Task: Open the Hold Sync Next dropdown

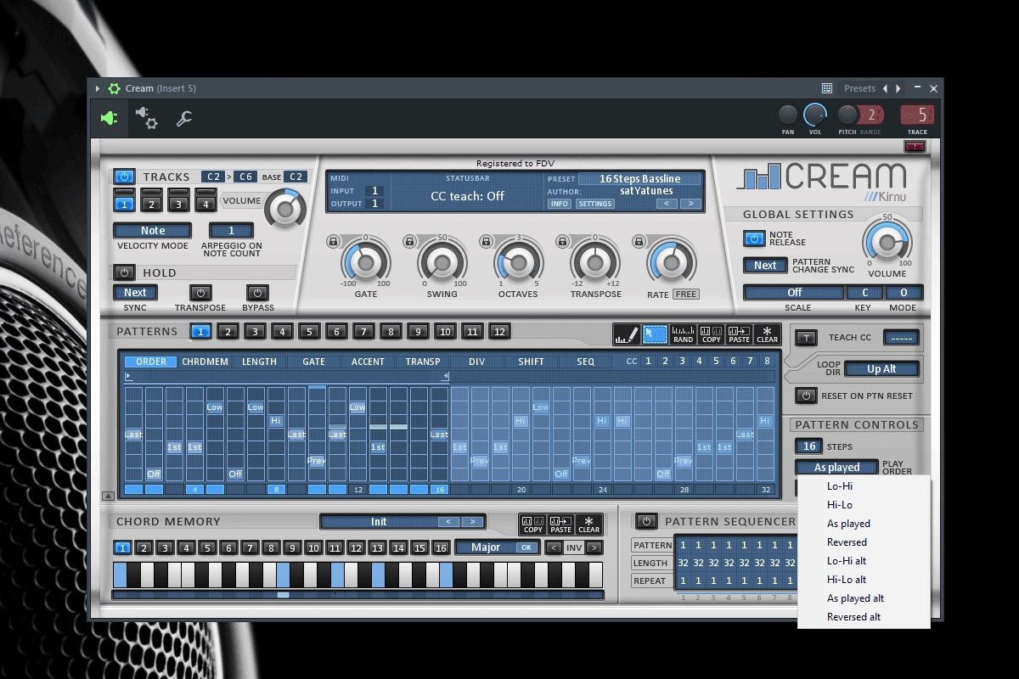Action: 136,293
